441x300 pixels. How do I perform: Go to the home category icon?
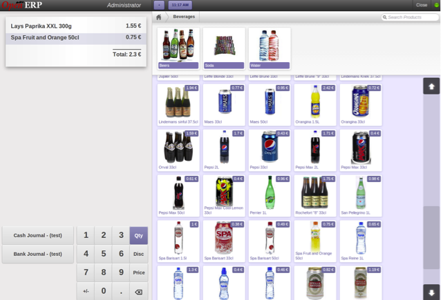click(158, 17)
